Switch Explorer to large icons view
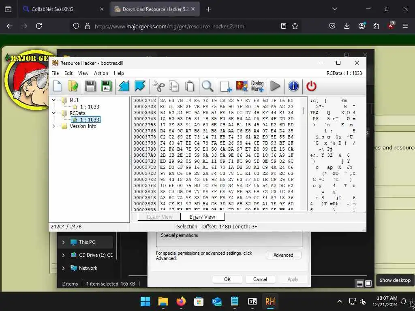 point(368,284)
